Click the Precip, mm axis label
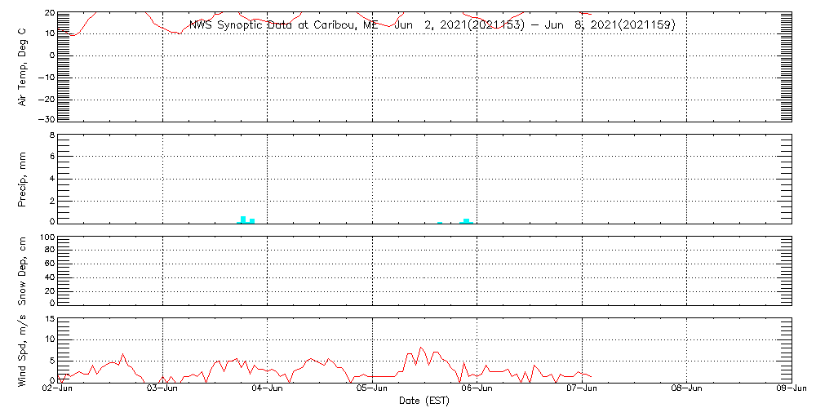This screenshot has height=408, width=816. point(23,180)
